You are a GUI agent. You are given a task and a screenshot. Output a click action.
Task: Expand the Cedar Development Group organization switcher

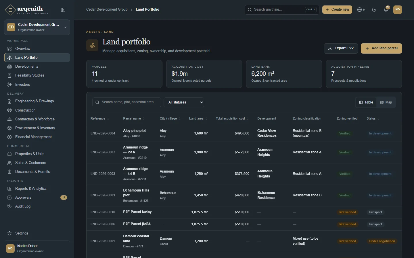coord(37,27)
